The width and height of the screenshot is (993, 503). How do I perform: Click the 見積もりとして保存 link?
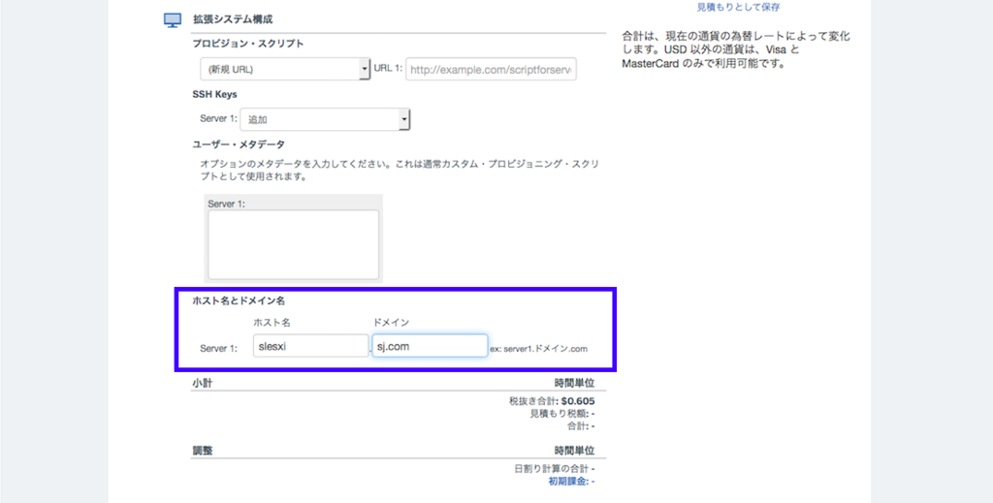pos(738,8)
